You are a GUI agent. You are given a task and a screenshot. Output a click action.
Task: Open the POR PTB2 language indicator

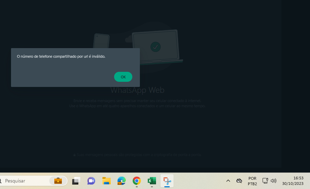click(x=253, y=181)
